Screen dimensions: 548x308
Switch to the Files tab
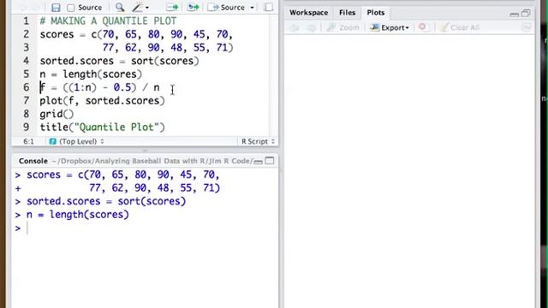[347, 13]
